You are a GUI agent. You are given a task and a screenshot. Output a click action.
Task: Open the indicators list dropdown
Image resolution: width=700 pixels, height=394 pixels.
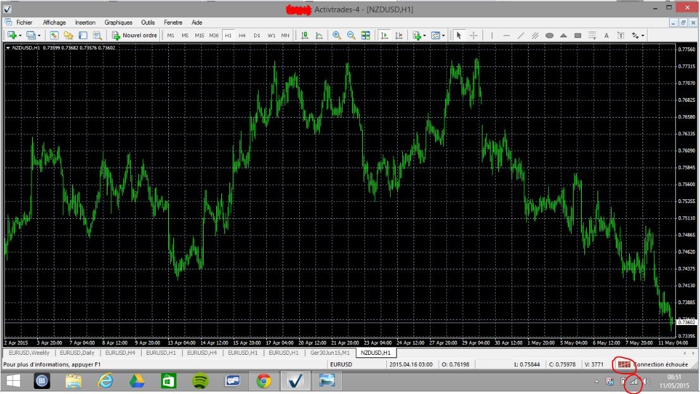coord(424,35)
